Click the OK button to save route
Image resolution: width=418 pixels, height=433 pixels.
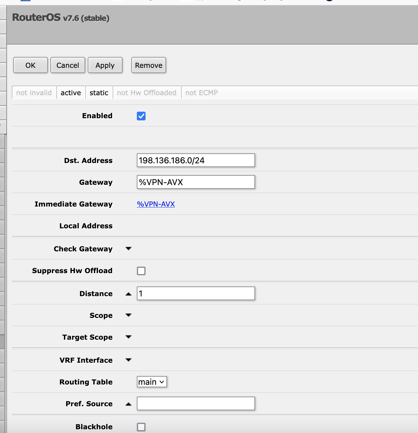30,65
